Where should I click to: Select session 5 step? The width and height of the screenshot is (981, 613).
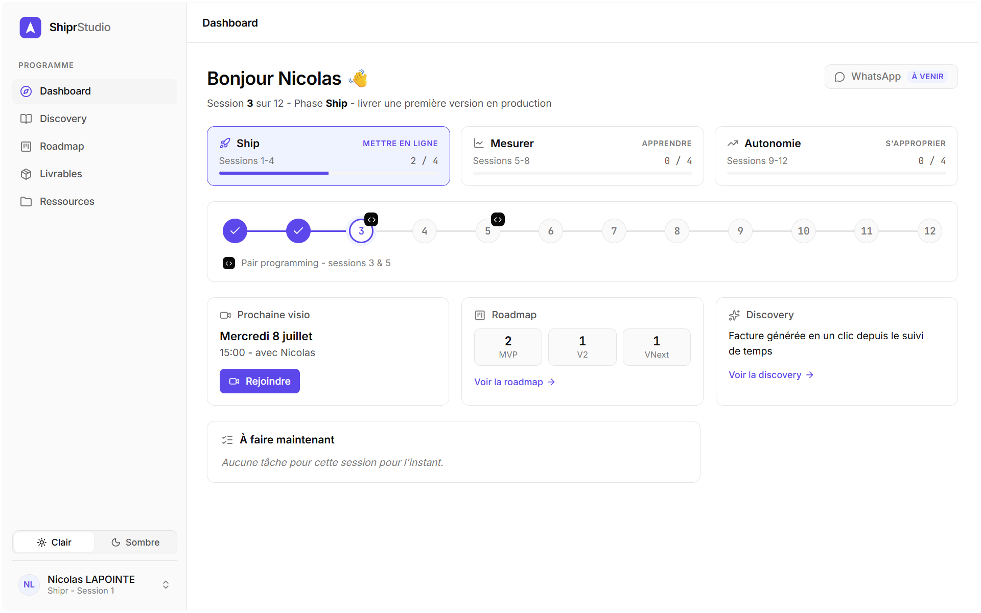(487, 231)
